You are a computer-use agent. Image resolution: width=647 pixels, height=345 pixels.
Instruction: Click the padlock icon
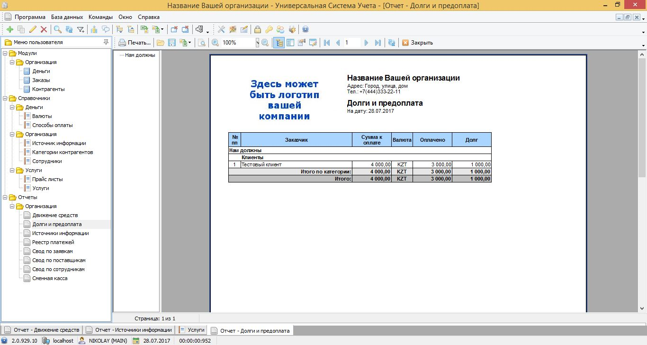pyautogui.click(x=258, y=29)
